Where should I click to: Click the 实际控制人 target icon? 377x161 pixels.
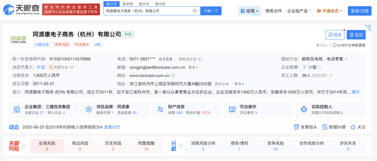304,109
